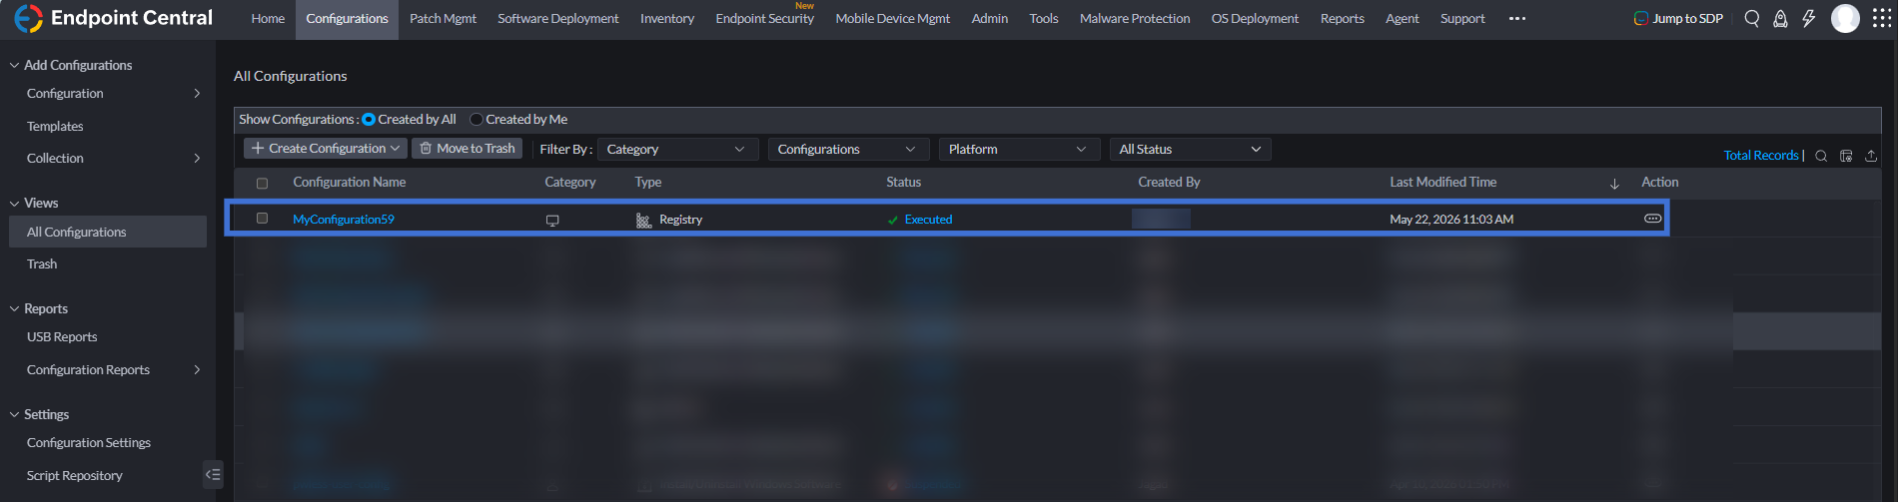Expand the Configuration submenu arrow
Image resolution: width=1898 pixels, height=502 pixels.
tap(197, 93)
